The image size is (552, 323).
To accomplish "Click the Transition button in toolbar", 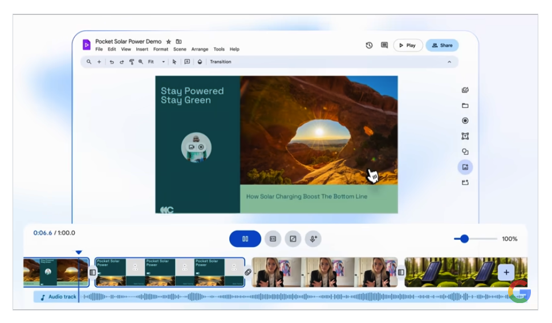I will [220, 62].
